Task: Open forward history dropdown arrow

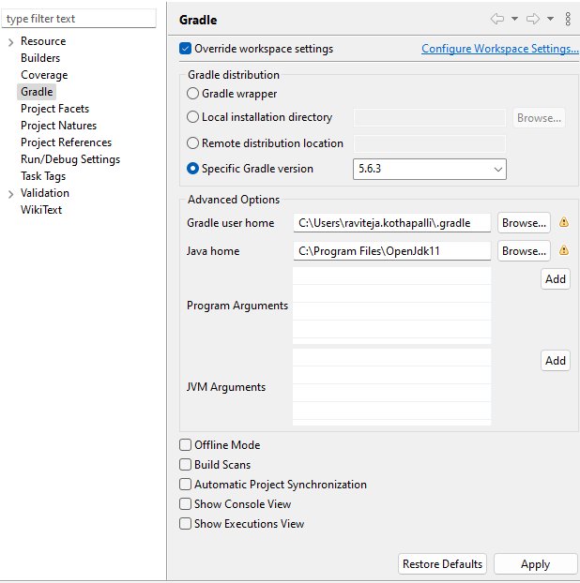Action: (x=550, y=19)
